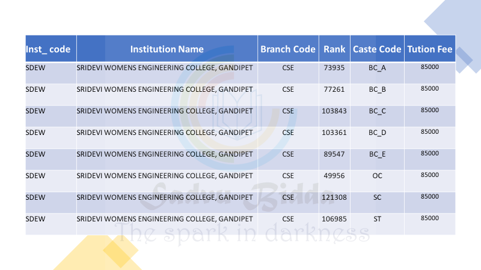Select rank value 103843
Viewport: 481px width, 270px height.
pyautogui.click(x=334, y=111)
